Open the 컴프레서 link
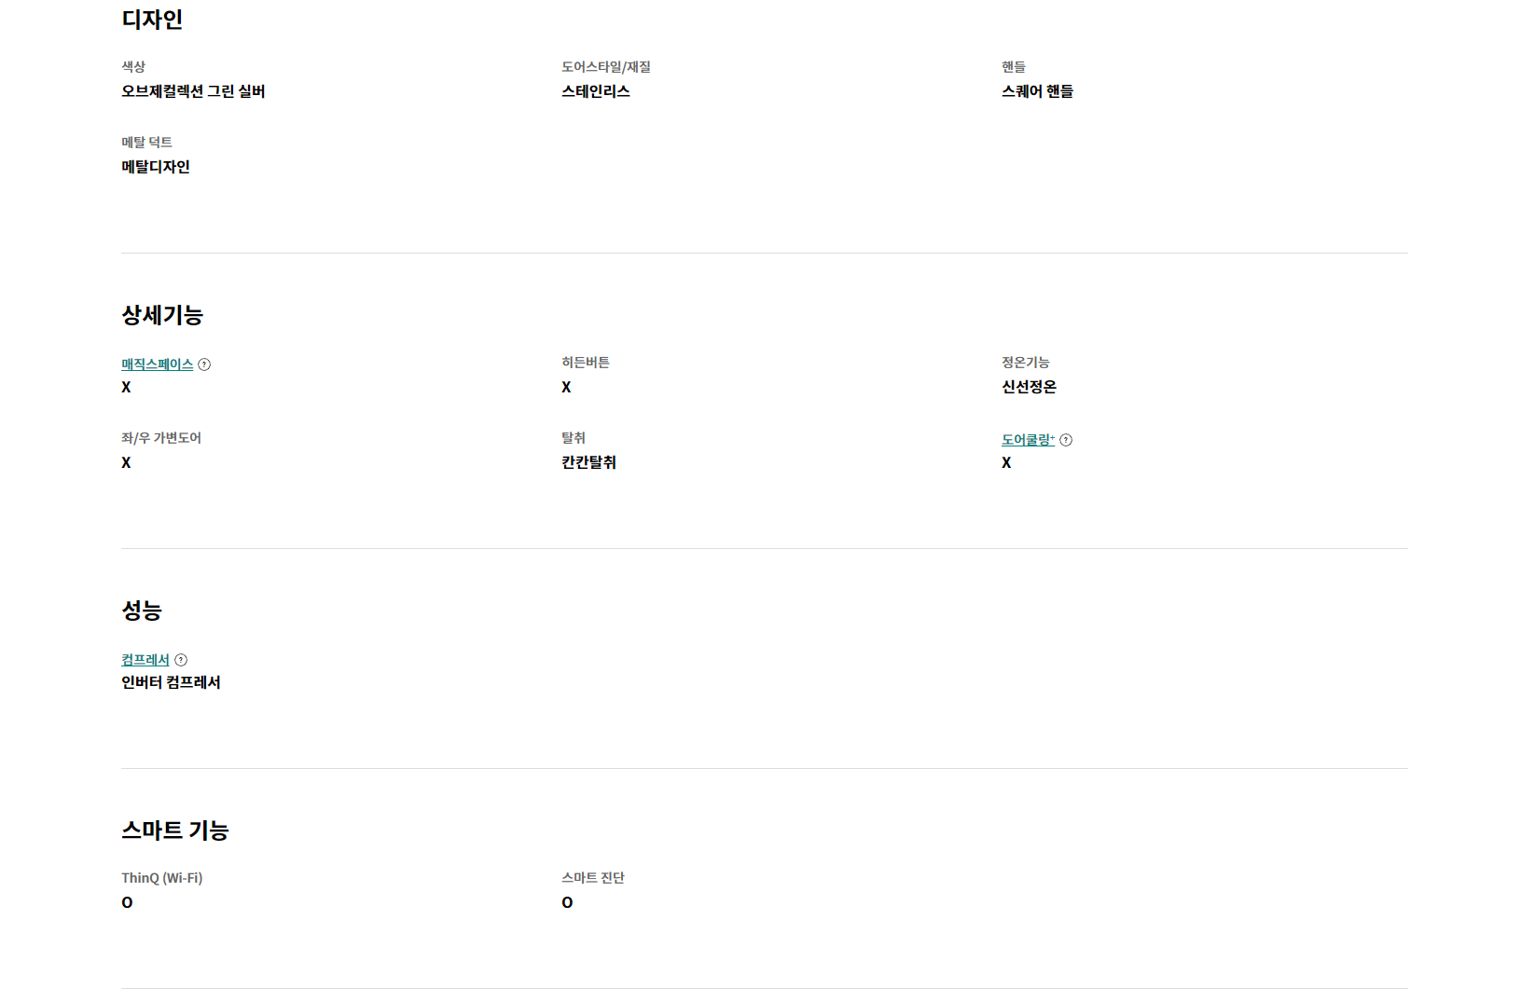Viewport: 1535px width, 1002px height. pyautogui.click(x=145, y=660)
